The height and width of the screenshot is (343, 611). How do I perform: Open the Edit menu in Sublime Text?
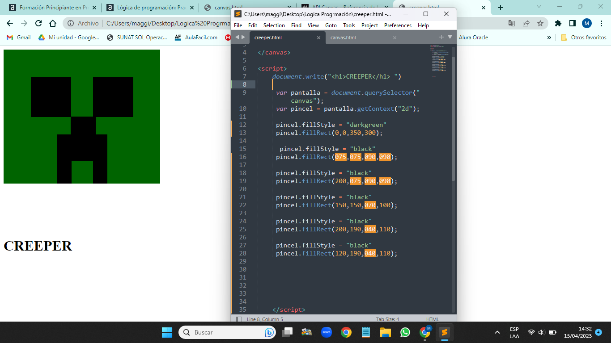[253, 25]
